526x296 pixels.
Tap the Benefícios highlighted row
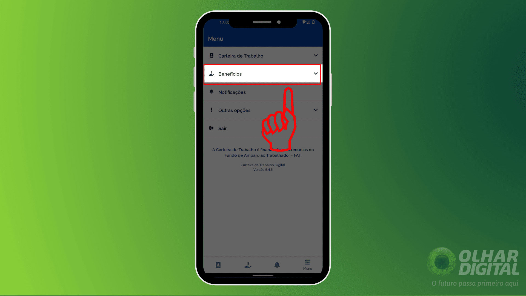(263, 74)
